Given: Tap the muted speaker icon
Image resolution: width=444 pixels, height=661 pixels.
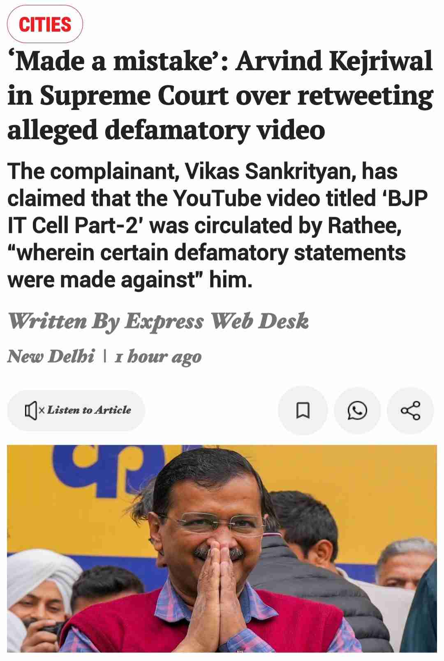Looking at the screenshot, I should point(31,410).
